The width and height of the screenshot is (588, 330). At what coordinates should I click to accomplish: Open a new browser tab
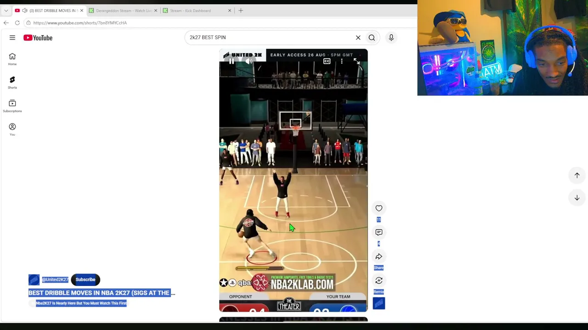(x=241, y=11)
